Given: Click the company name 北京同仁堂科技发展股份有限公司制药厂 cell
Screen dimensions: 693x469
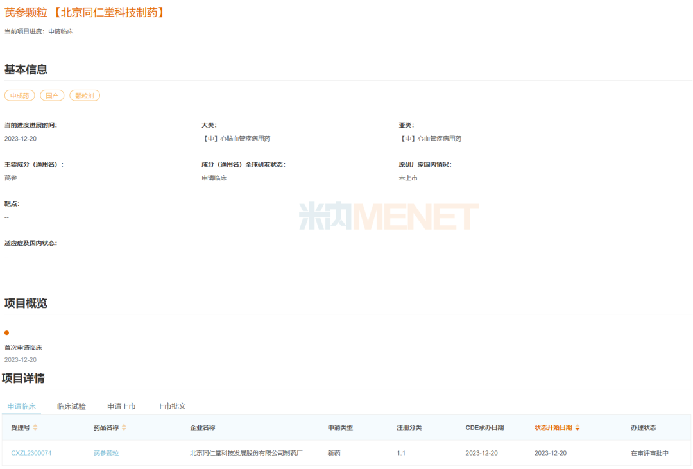Looking at the screenshot, I should (x=246, y=453).
